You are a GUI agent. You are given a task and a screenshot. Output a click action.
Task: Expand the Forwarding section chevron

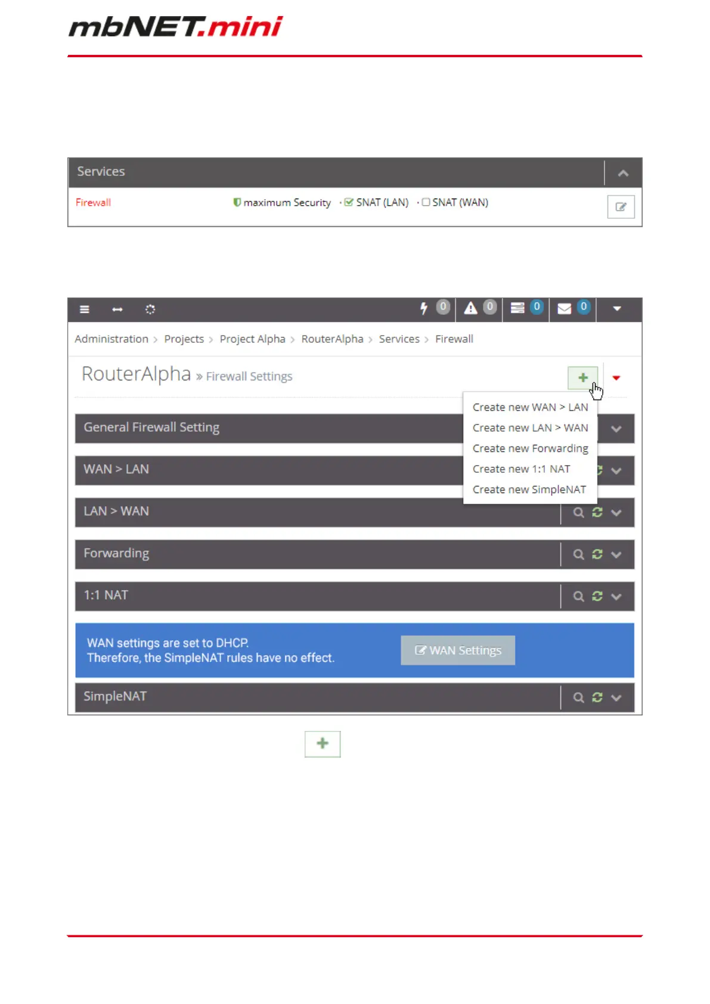[x=616, y=554]
